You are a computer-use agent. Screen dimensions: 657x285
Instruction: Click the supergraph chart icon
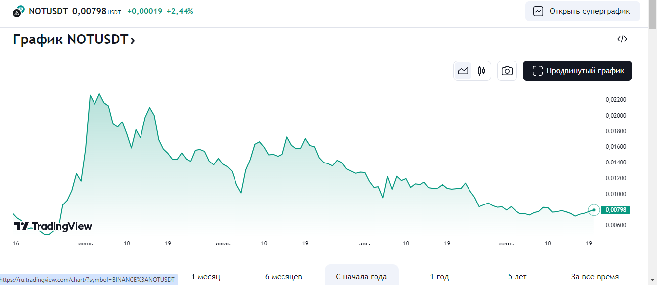tap(538, 11)
